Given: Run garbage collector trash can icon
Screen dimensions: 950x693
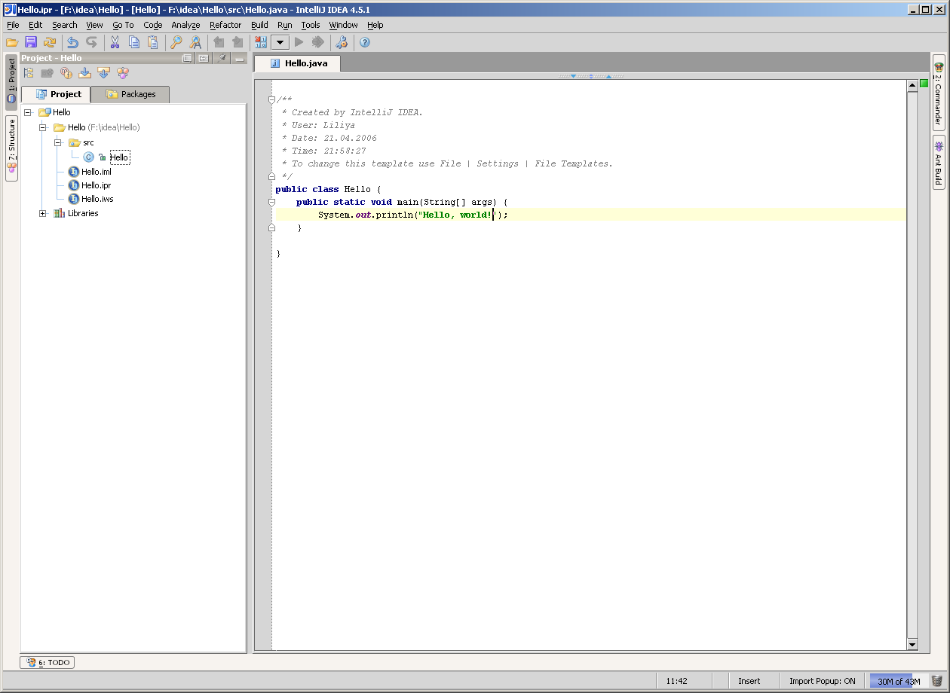Looking at the screenshot, I should click(937, 681).
